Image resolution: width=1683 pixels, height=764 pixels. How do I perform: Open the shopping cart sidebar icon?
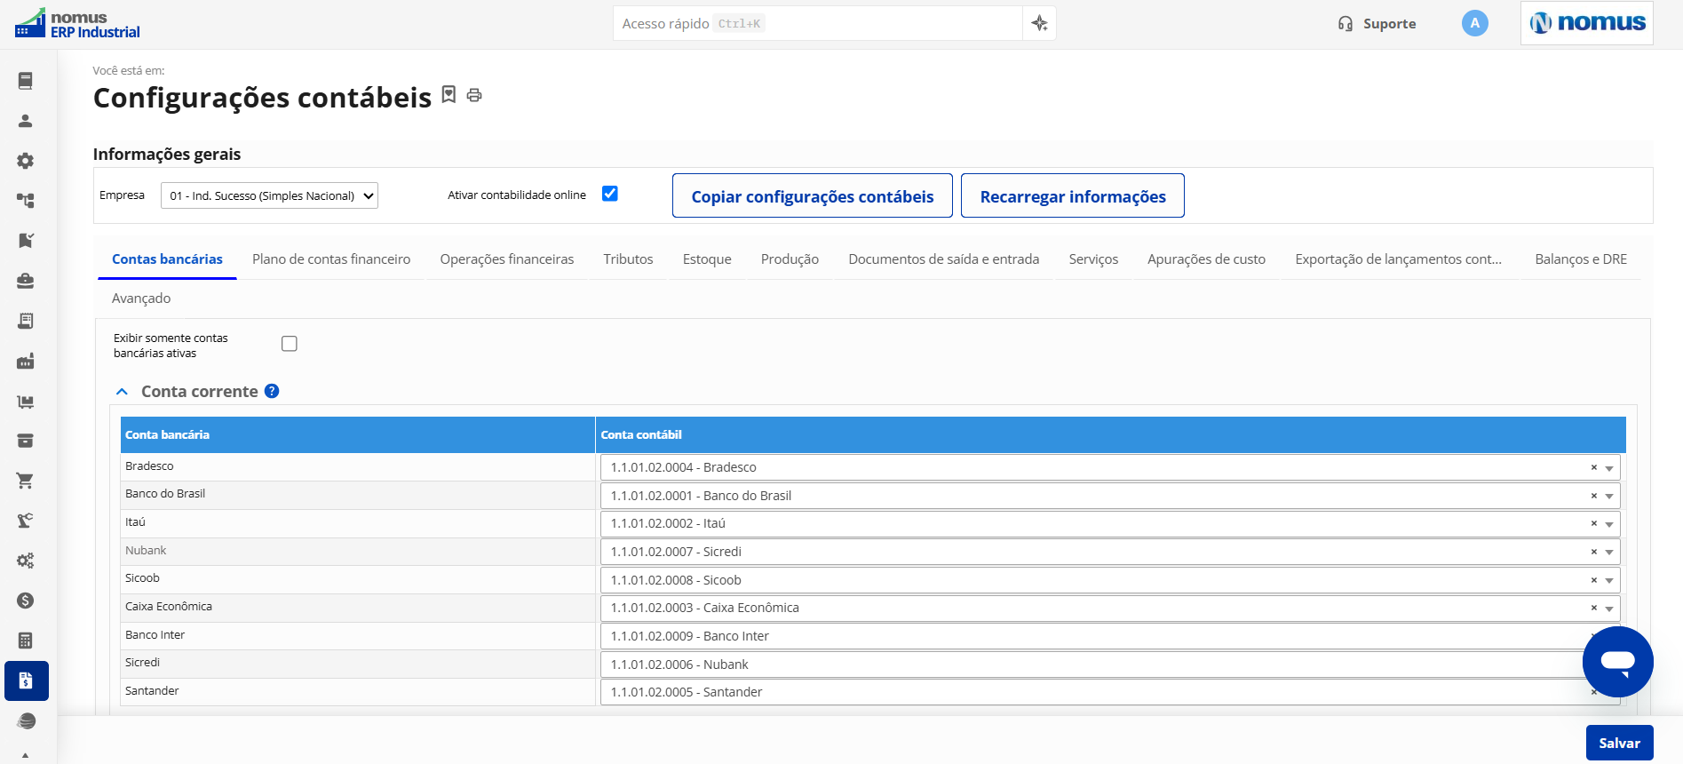(26, 481)
